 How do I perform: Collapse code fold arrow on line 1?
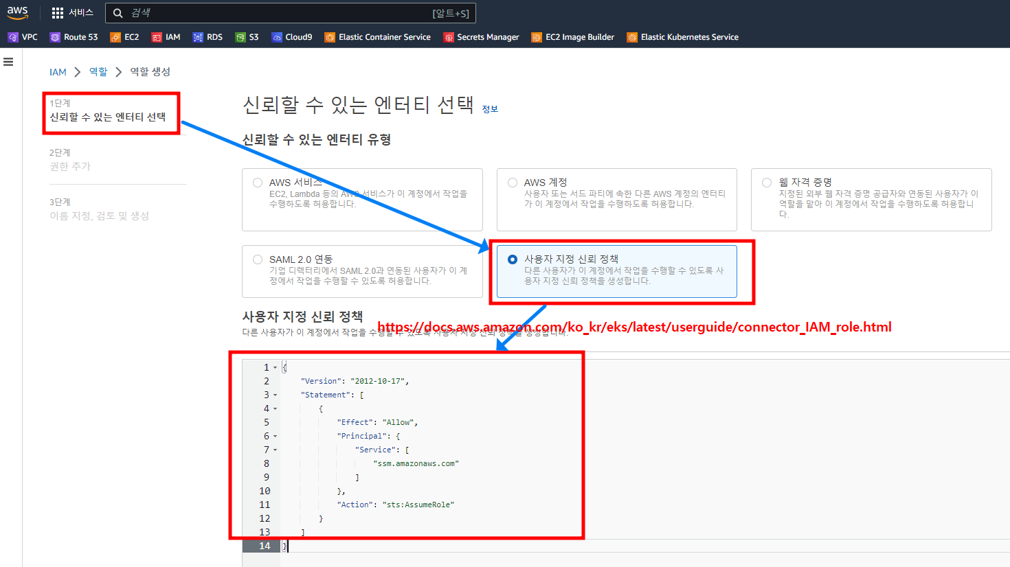pos(275,367)
